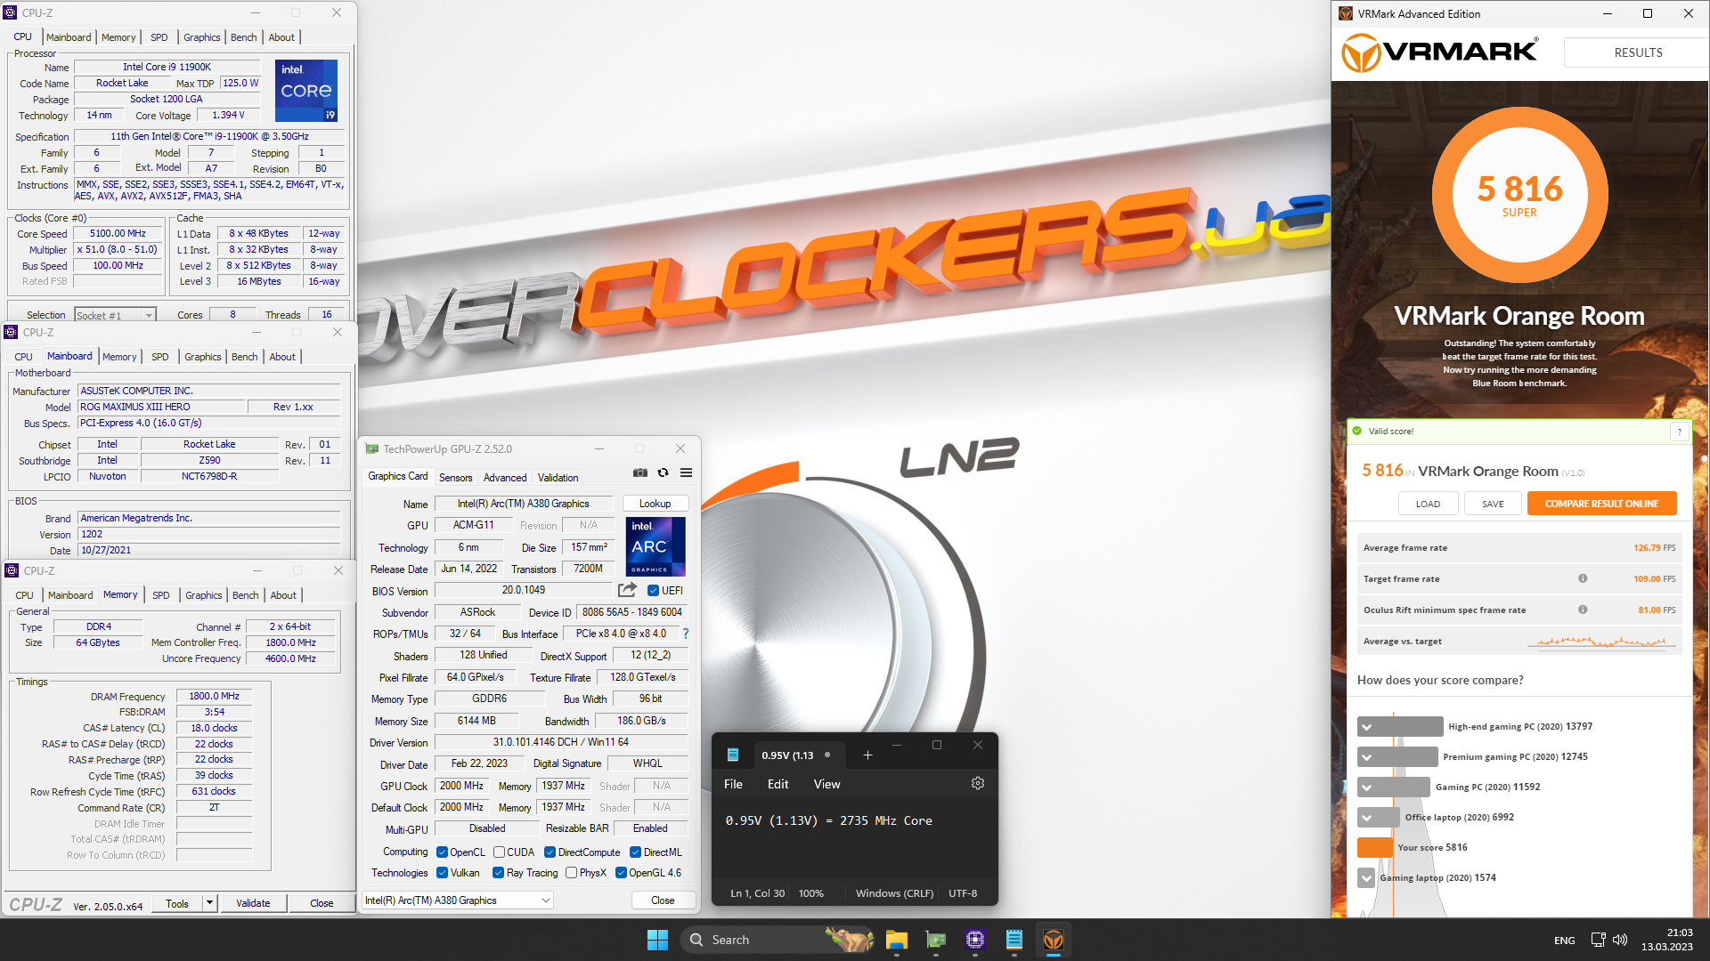Expand the Office laptop comparison row
1710x961 pixels.
1366,818
